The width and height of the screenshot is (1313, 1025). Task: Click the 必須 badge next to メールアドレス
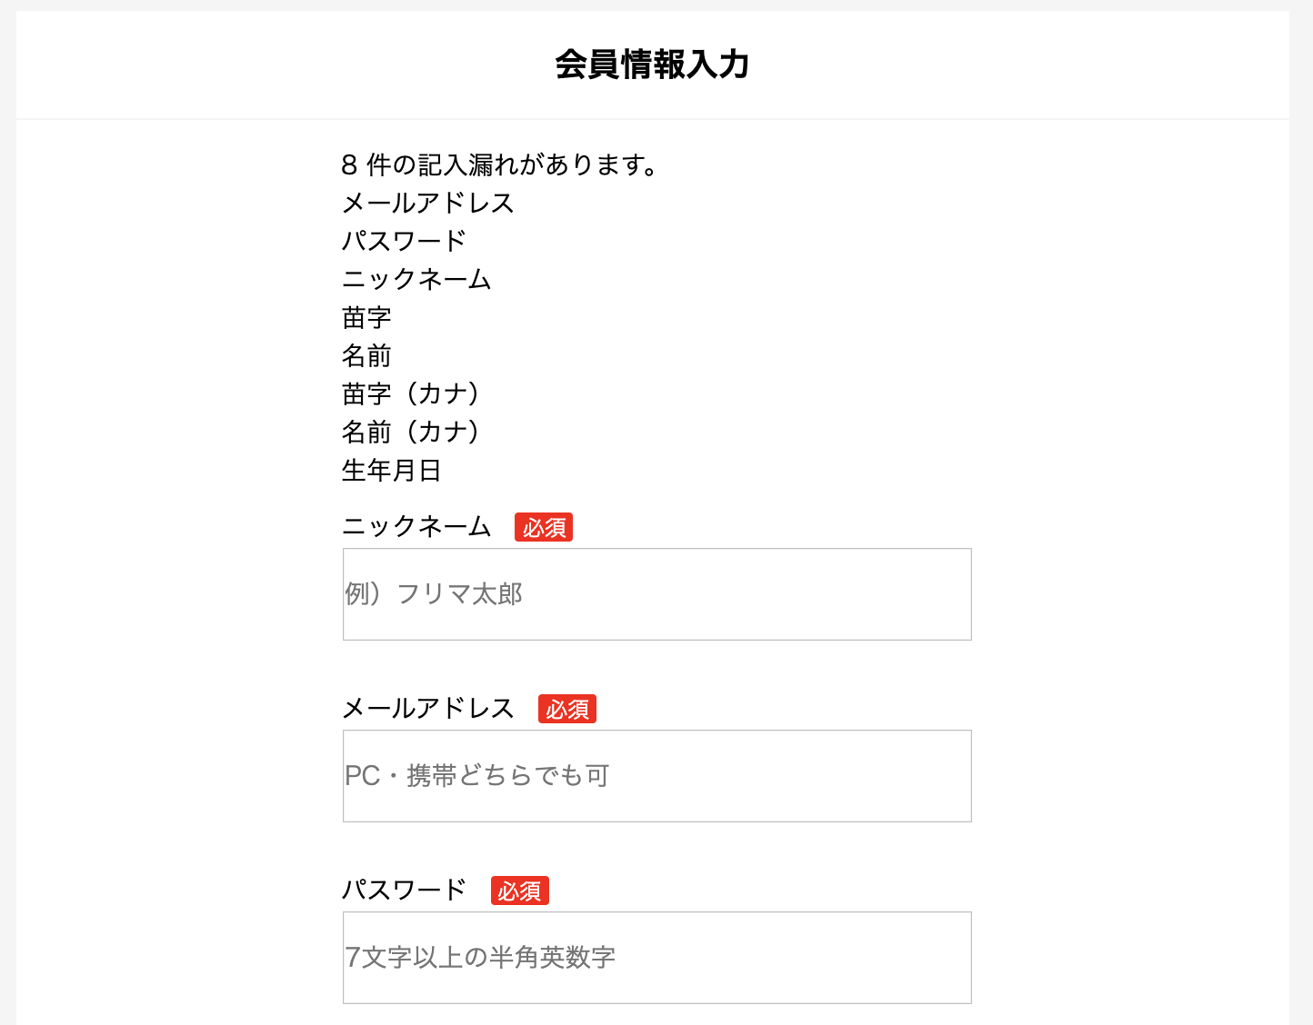point(567,708)
